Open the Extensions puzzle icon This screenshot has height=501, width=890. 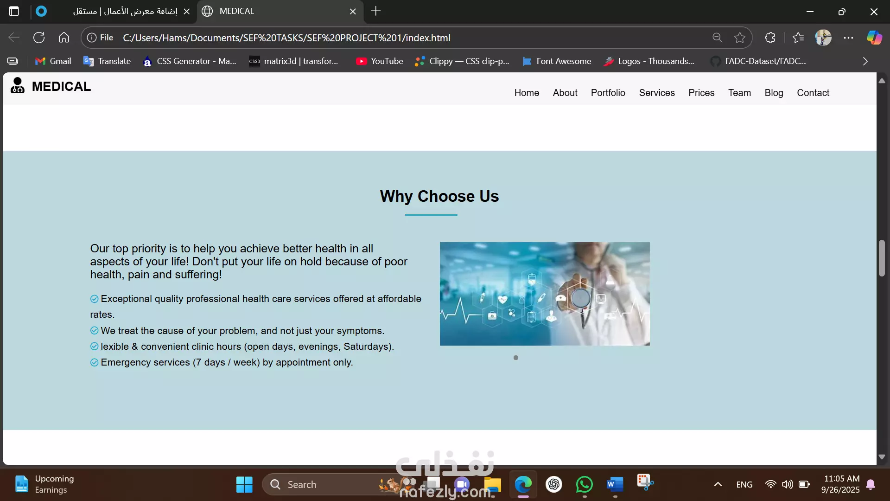tap(770, 38)
